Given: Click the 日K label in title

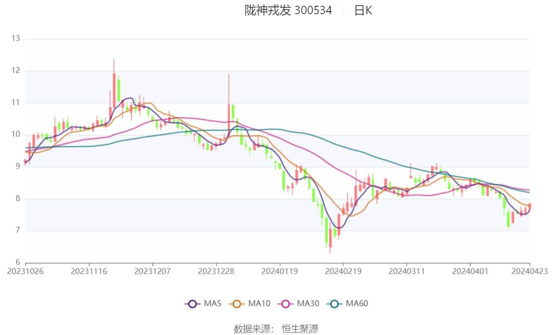Looking at the screenshot, I should (363, 11).
